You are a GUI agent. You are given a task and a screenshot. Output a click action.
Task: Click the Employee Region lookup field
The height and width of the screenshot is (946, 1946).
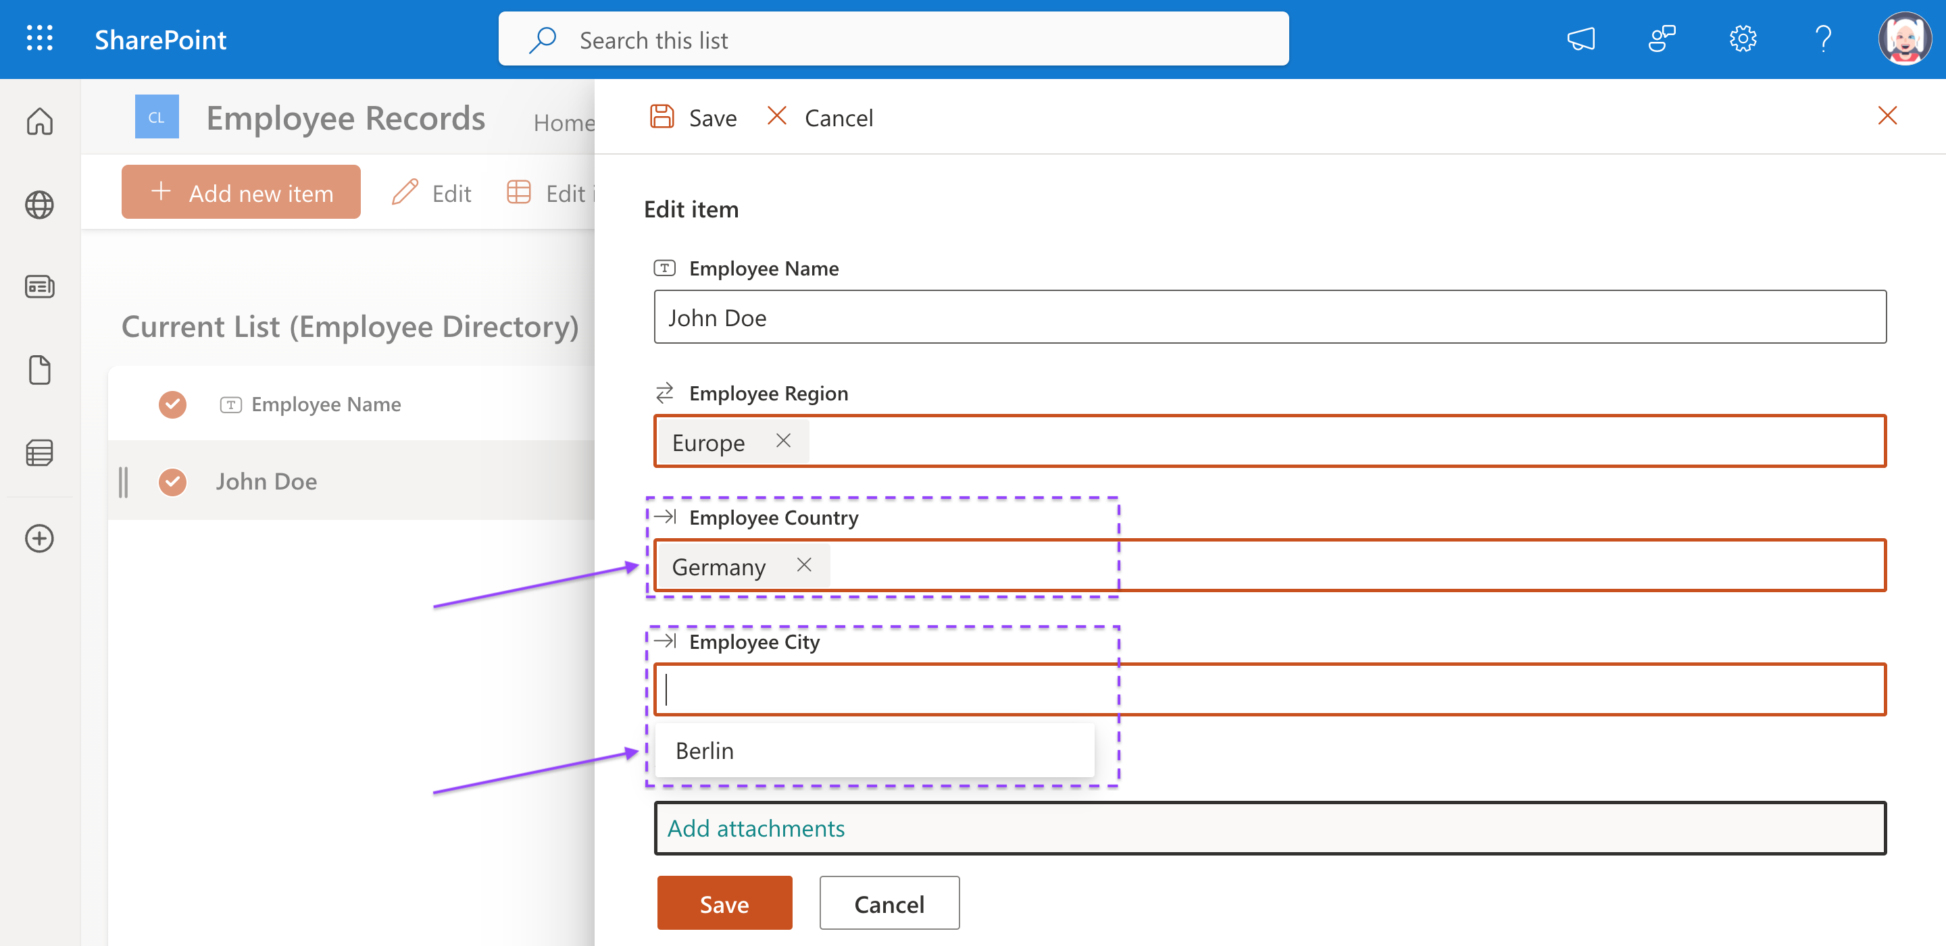coord(1270,441)
